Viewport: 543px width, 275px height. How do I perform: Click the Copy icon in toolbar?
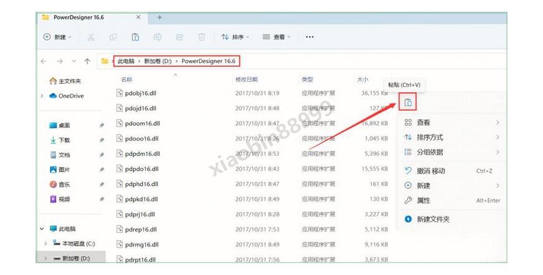pyautogui.click(x=113, y=37)
